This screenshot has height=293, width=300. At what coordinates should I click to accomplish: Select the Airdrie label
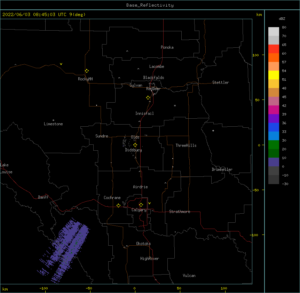[141, 187]
